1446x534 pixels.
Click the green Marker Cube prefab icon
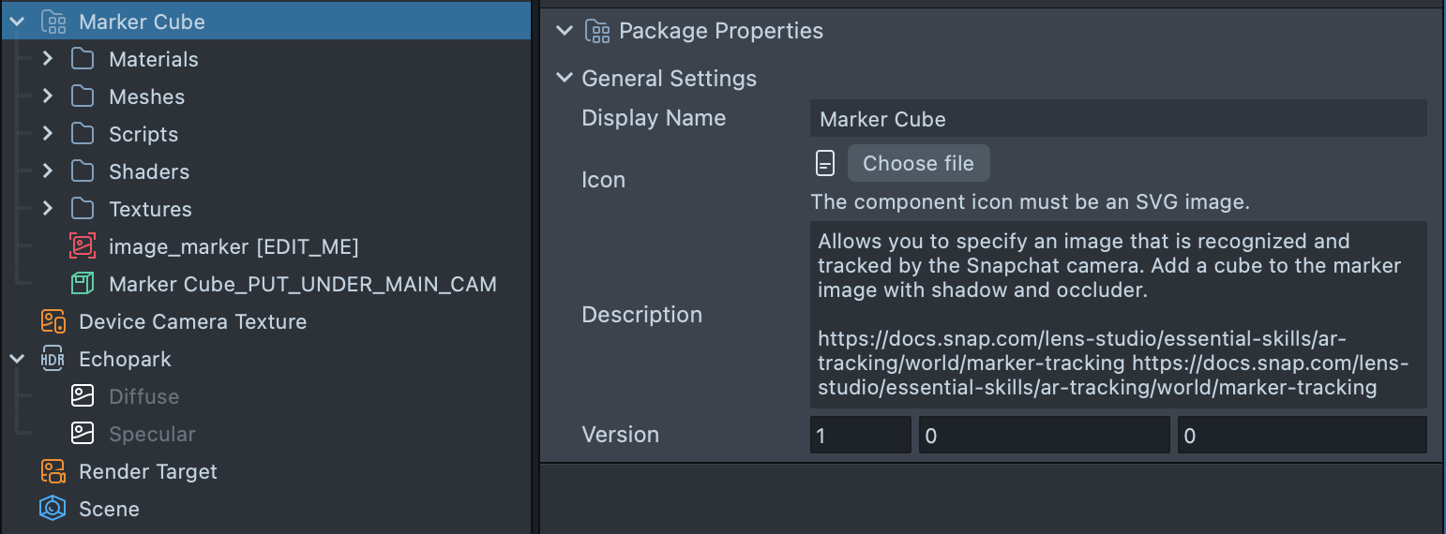(83, 284)
